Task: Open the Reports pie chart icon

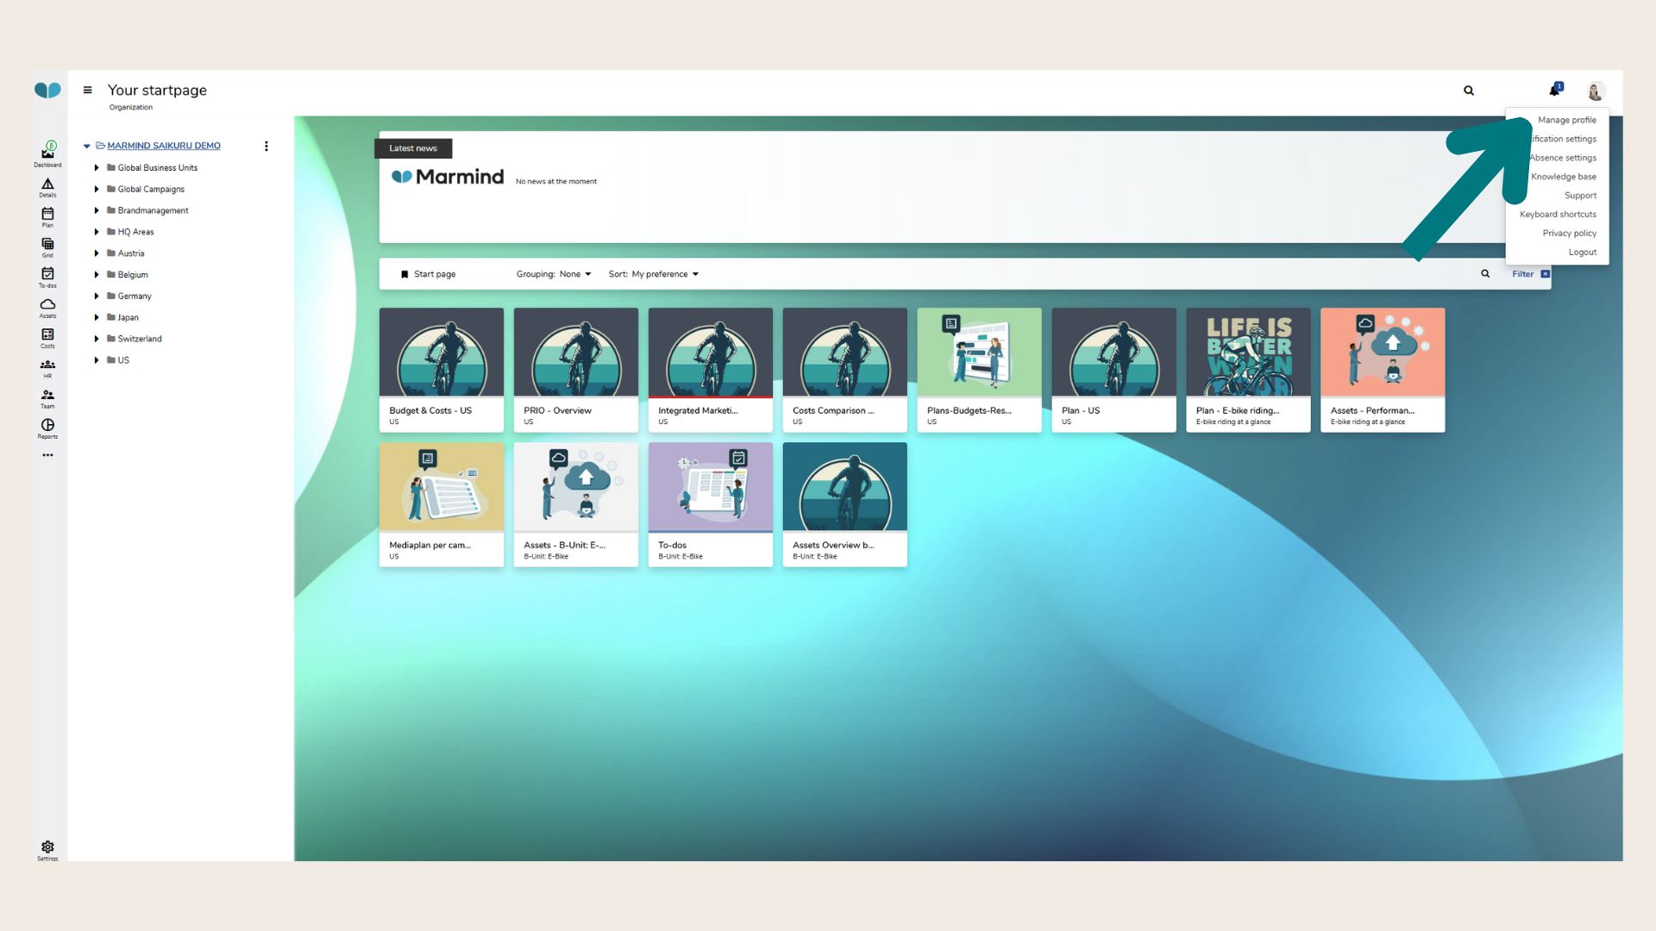Action: click(47, 425)
